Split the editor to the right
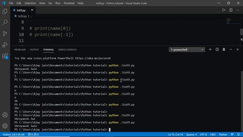243x137 pixels. pyautogui.click(x=231, y=10)
